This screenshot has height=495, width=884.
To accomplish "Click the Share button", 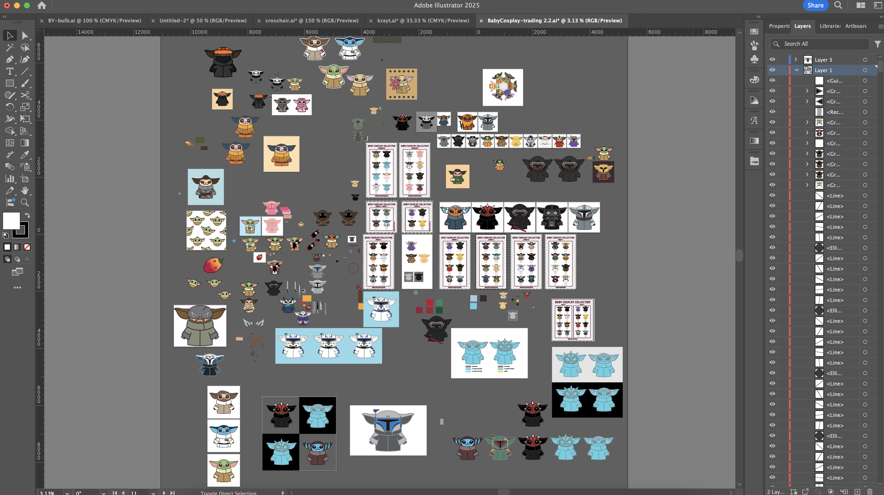I will (815, 5).
